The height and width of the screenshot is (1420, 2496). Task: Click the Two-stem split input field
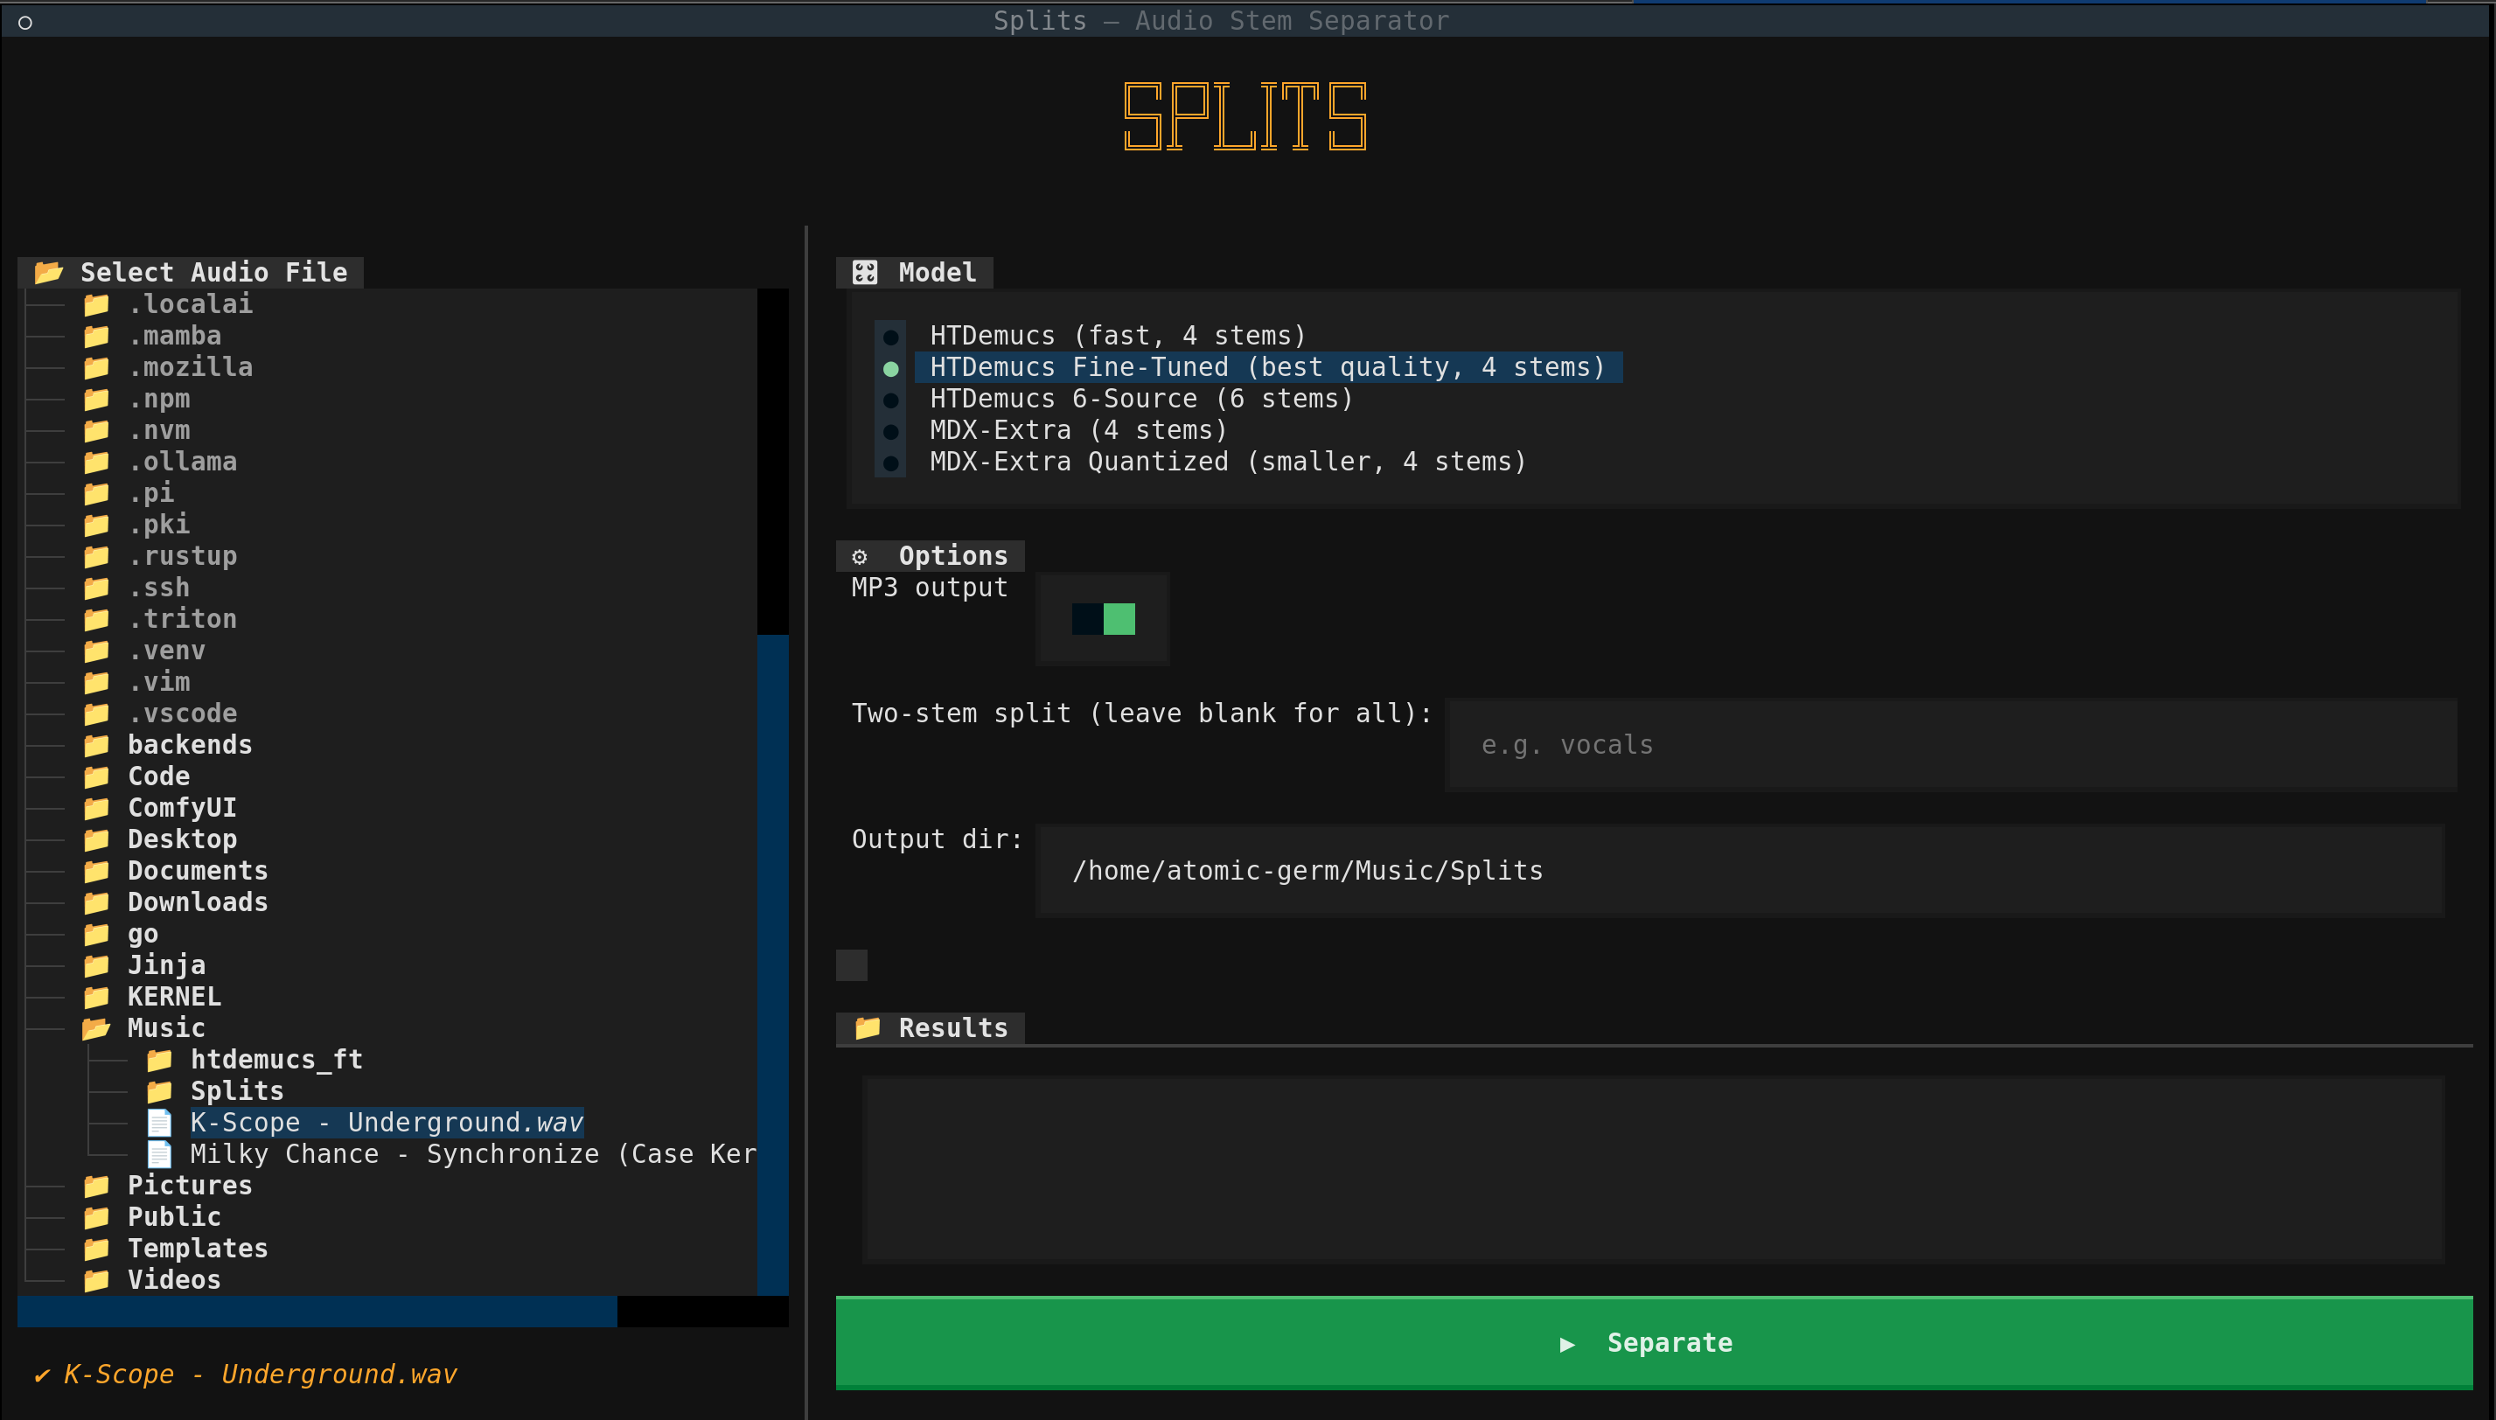tap(1951, 745)
